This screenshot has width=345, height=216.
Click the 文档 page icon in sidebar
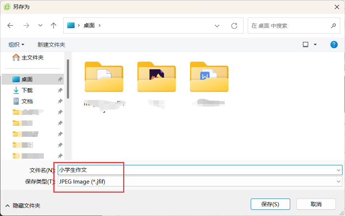coord(16,101)
